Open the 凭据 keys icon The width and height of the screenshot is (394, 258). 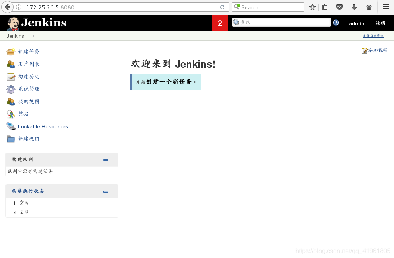[11, 114]
